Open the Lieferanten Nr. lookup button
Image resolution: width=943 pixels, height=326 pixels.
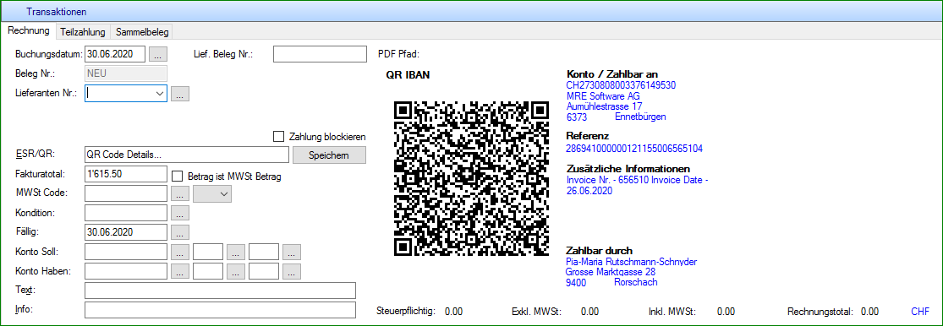(x=180, y=94)
